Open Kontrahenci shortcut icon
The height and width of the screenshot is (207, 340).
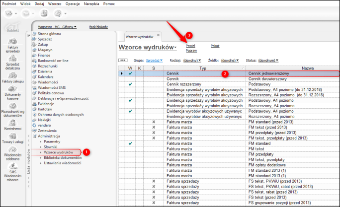[12, 123]
